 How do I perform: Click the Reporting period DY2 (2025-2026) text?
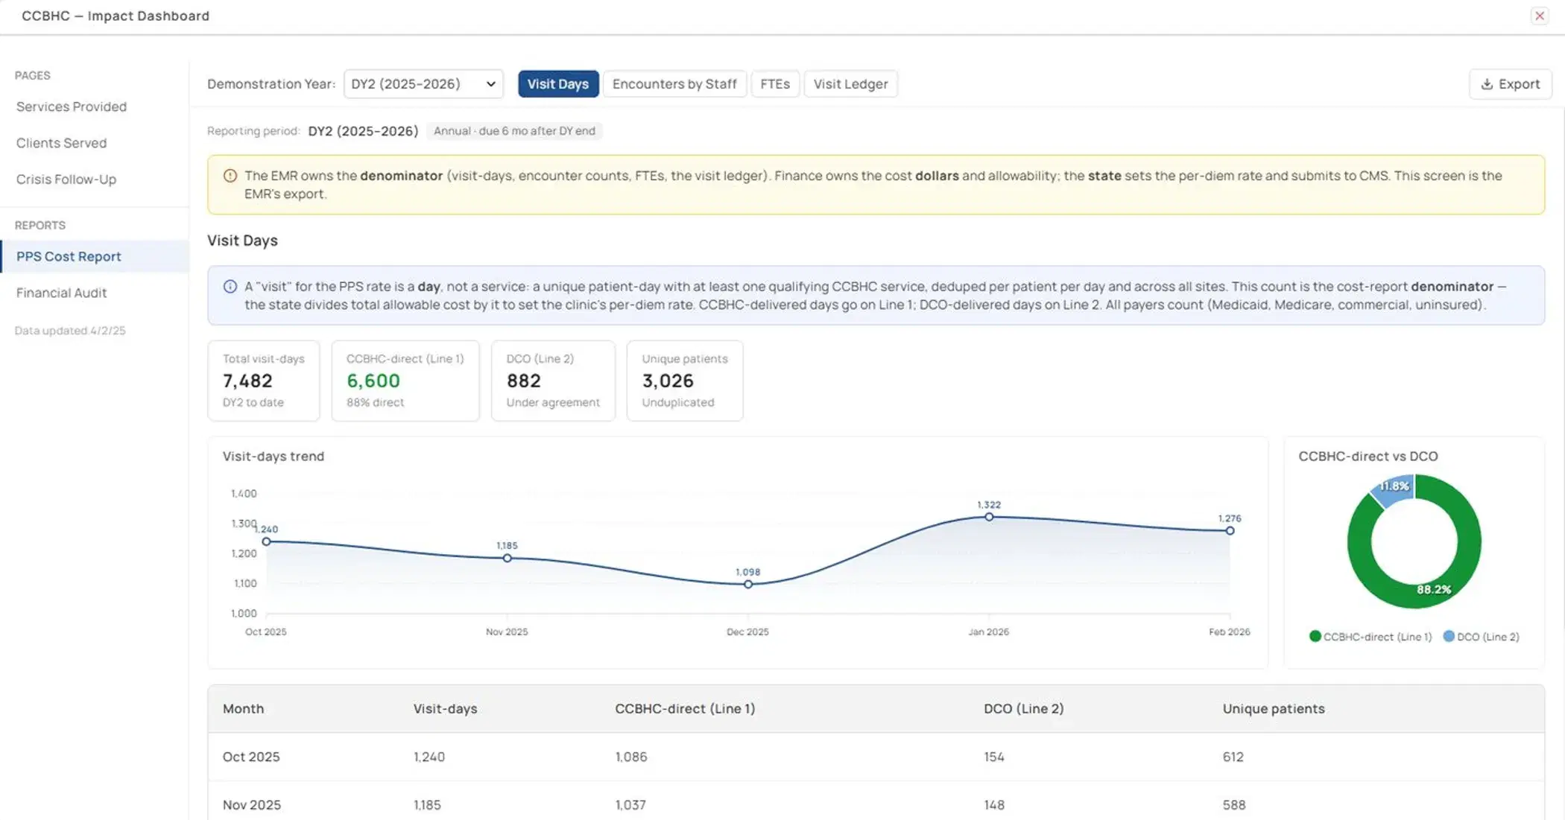tap(363, 131)
